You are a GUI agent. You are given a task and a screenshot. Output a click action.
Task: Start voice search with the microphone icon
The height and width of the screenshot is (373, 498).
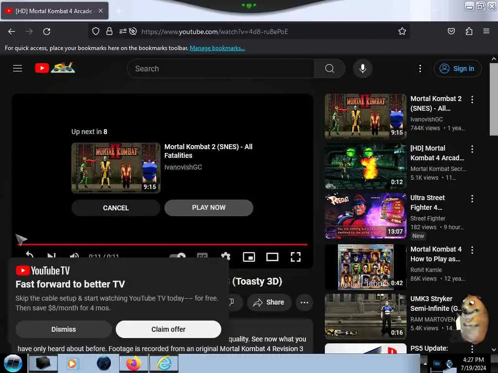(363, 68)
